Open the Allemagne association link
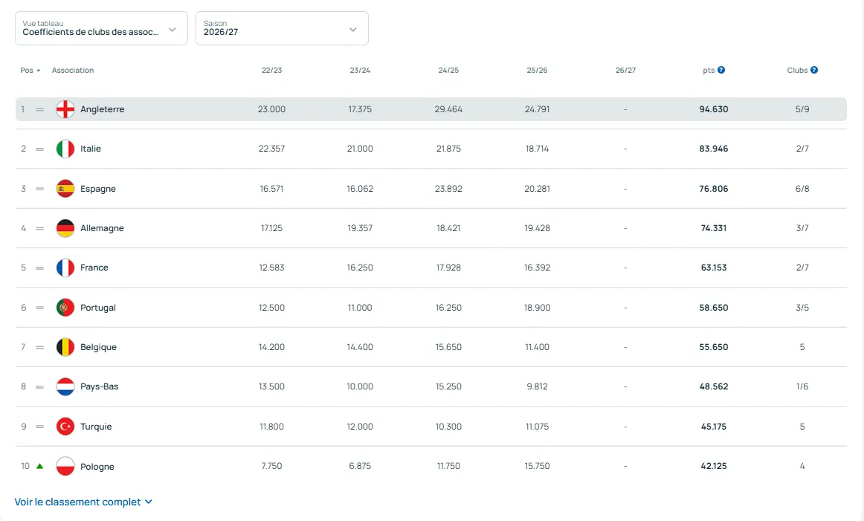The height and width of the screenshot is (521, 864). [x=102, y=228]
